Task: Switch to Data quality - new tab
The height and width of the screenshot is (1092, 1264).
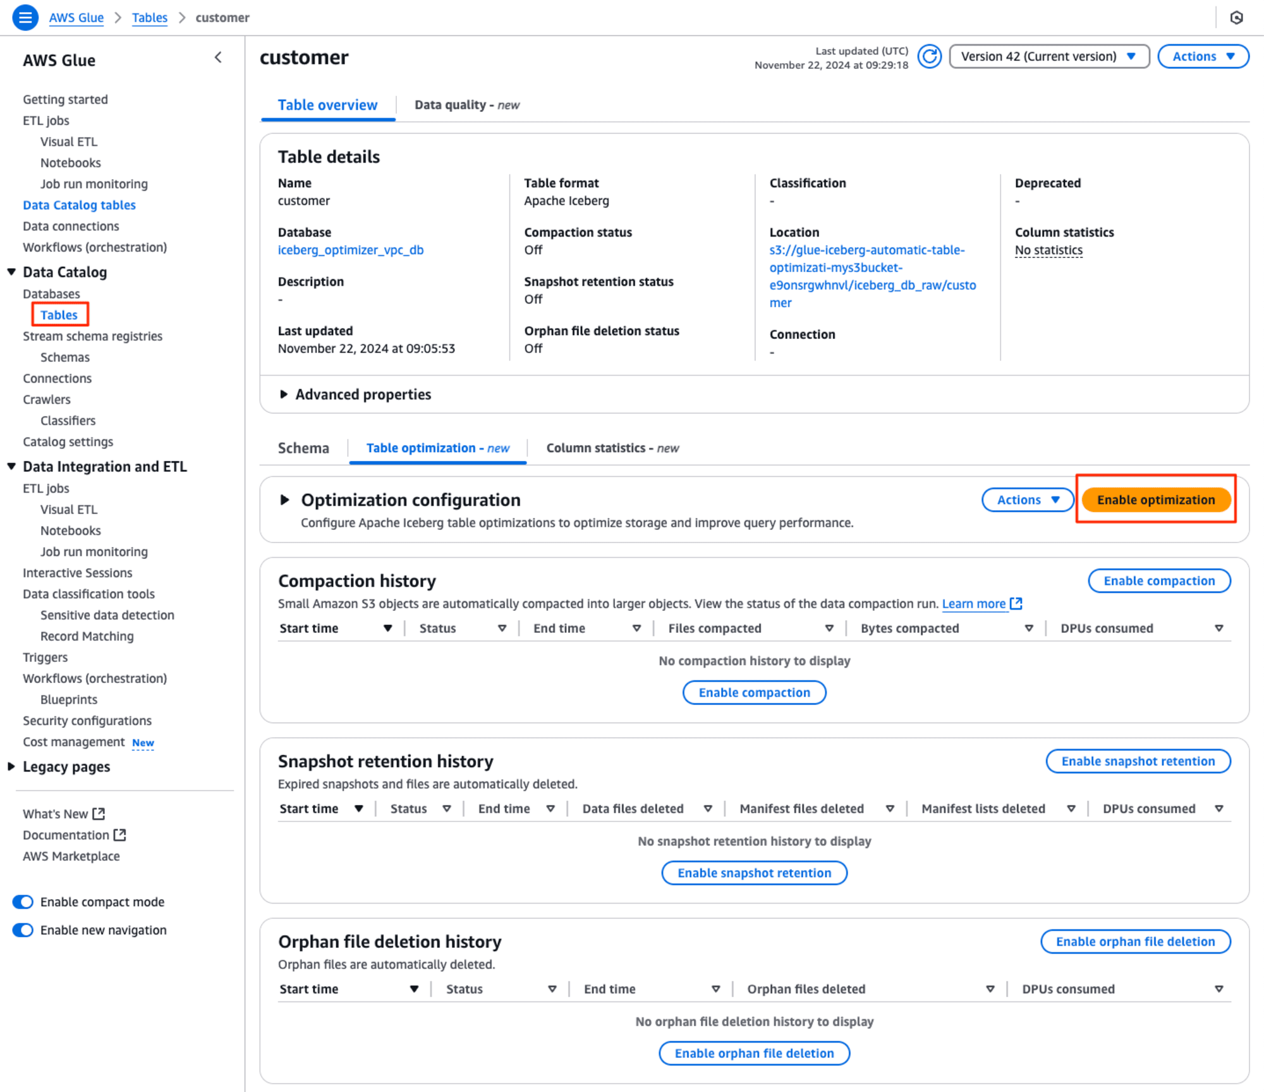Action: point(467,105)
